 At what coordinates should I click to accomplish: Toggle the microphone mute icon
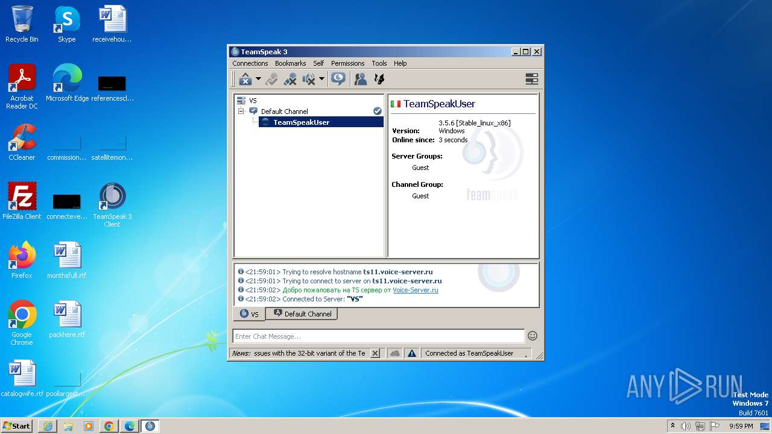[x=290, y=79]
